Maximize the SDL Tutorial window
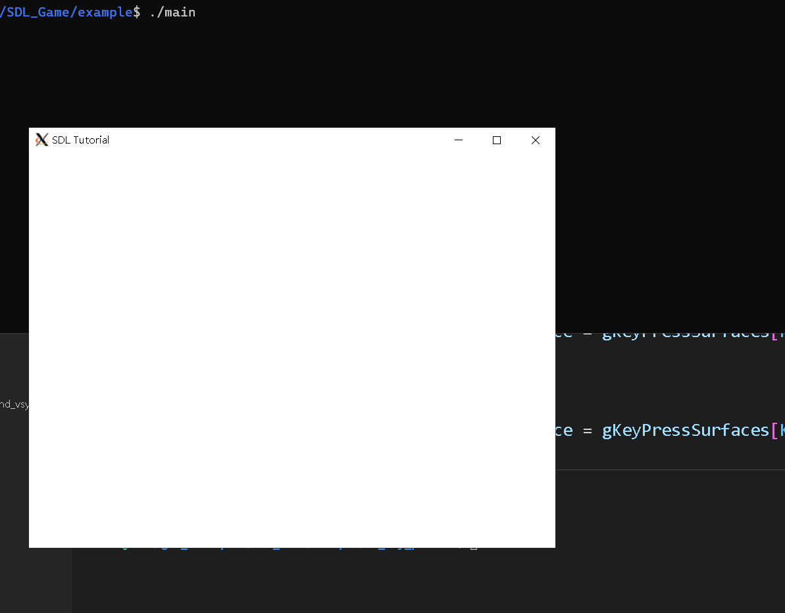 (496, 140)
